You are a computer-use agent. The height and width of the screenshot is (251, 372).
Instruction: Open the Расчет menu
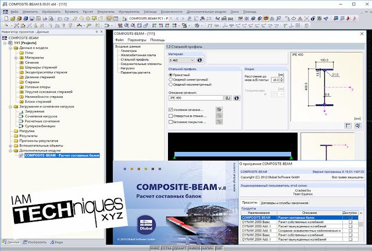point(88,12)
